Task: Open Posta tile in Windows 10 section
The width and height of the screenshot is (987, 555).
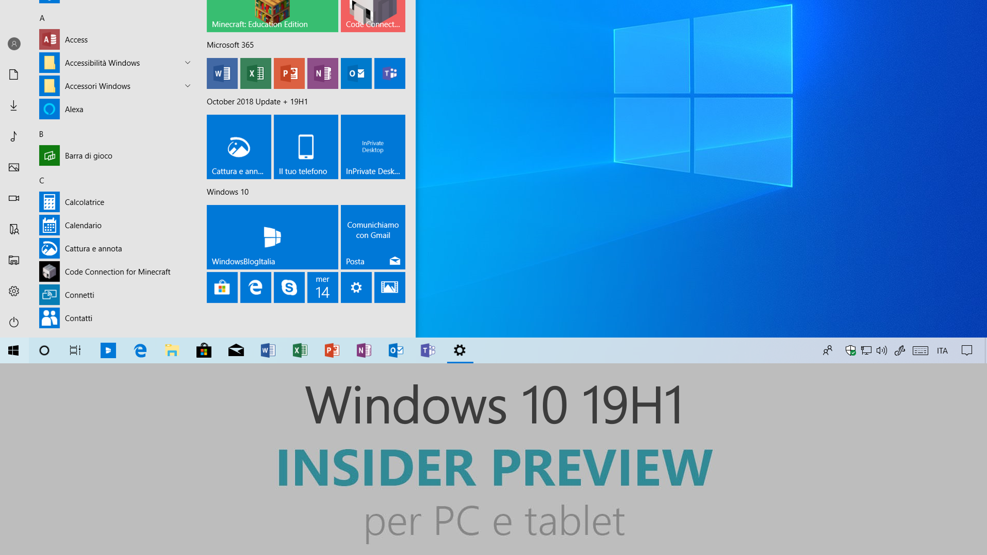Action: [372, 237]
